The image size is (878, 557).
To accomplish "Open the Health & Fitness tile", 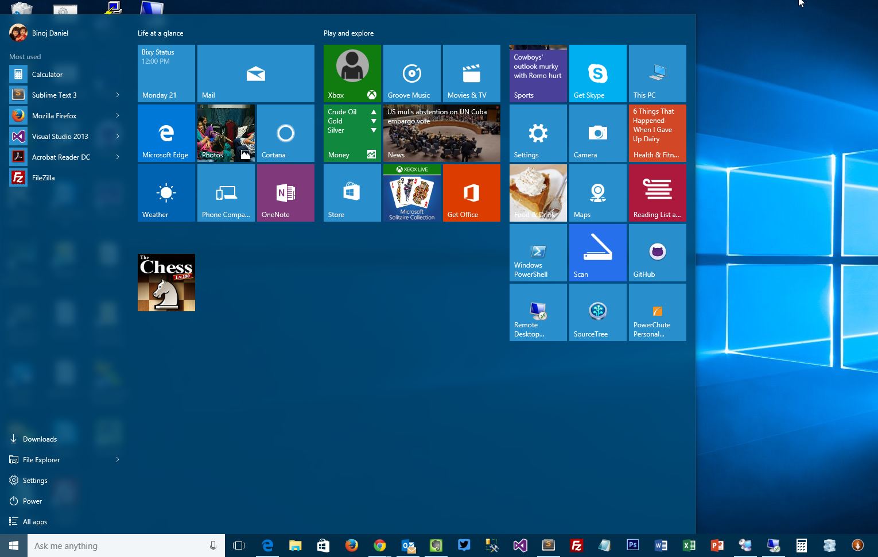I will click(x=658, y=133).
